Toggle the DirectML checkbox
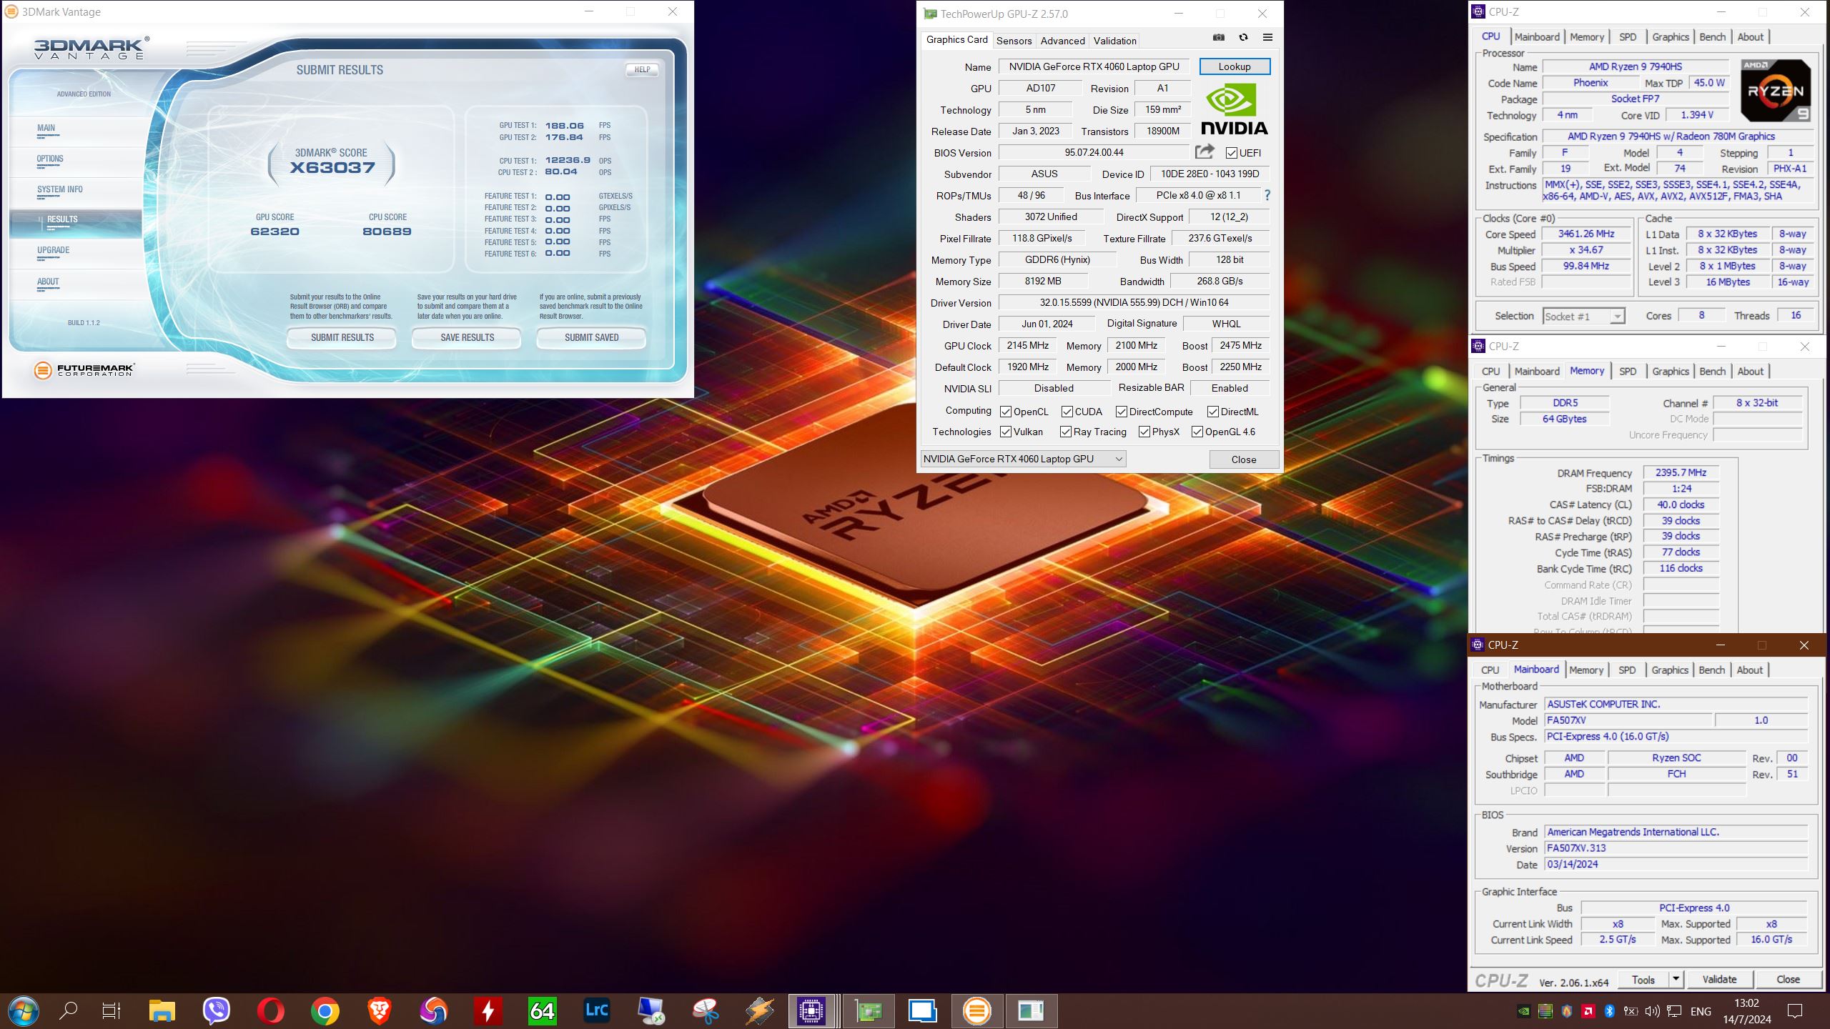The width and height of the screenshot is (1830, 1029). (x=1213, y=412)
